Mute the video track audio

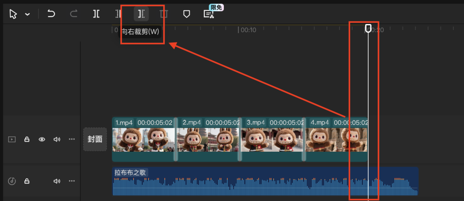click(57, 139)
